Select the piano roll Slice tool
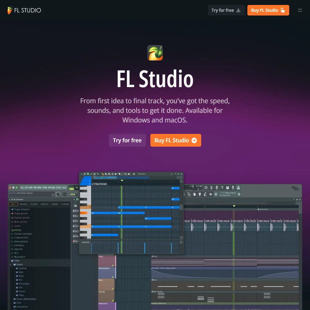This screenshot has width=310, height=310. click(x=119, y=174)
